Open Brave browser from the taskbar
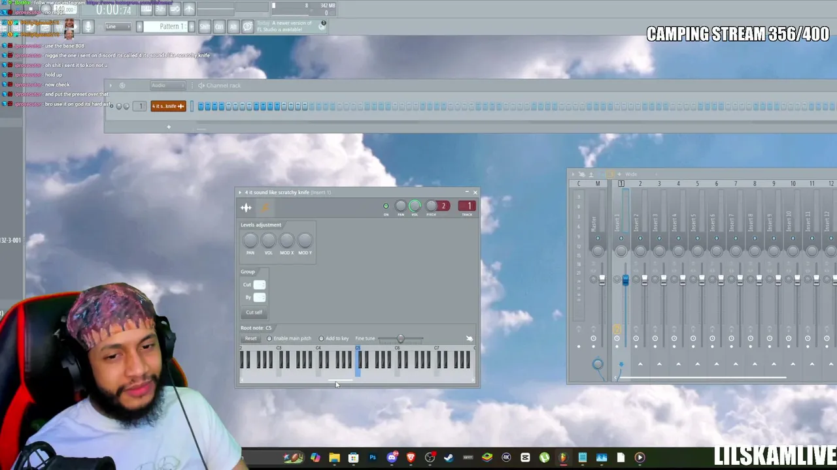 [x=411, y=458]
